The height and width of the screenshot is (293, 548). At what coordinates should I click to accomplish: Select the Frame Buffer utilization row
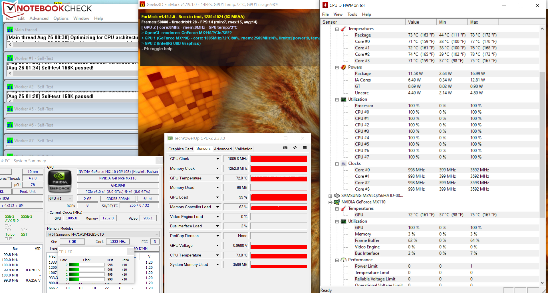click(430, 241)
